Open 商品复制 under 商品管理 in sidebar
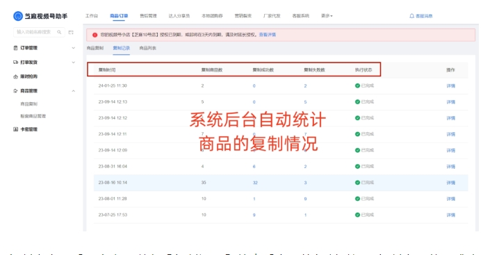This screenshot has height=255, width=483. [29, 104]
